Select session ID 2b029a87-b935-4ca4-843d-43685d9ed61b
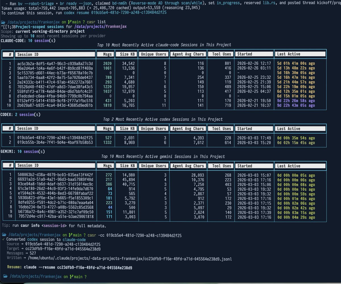This screenshot has height=284, width=341. [55, 105]
